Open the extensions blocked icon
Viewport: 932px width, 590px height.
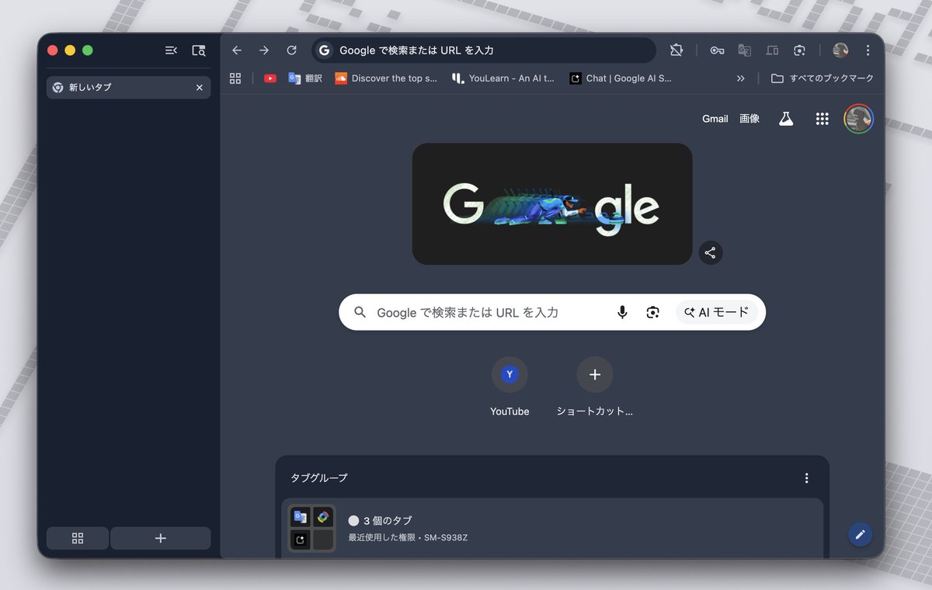tap(676, 50)
